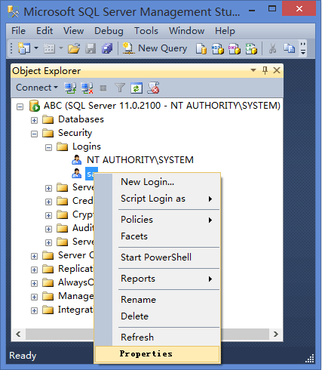Expand the Integration Services folder node
The width and height of the screenshot is (322, 370).
click(34, 310)
